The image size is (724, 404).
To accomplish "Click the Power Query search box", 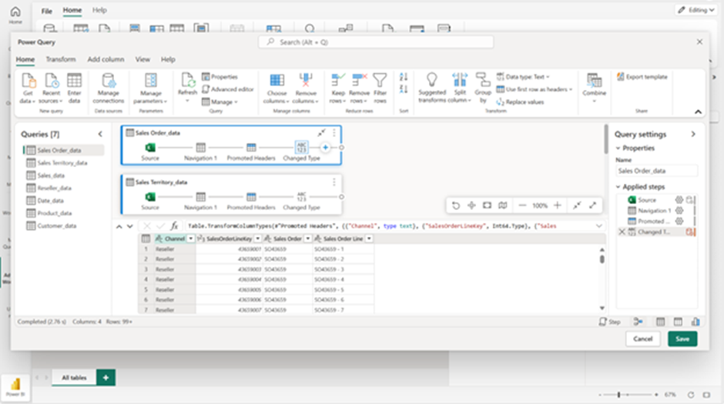I will coord(376,42).
